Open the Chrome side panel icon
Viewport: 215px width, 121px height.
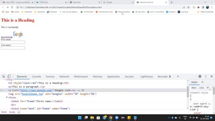click(x=203, y=7)
